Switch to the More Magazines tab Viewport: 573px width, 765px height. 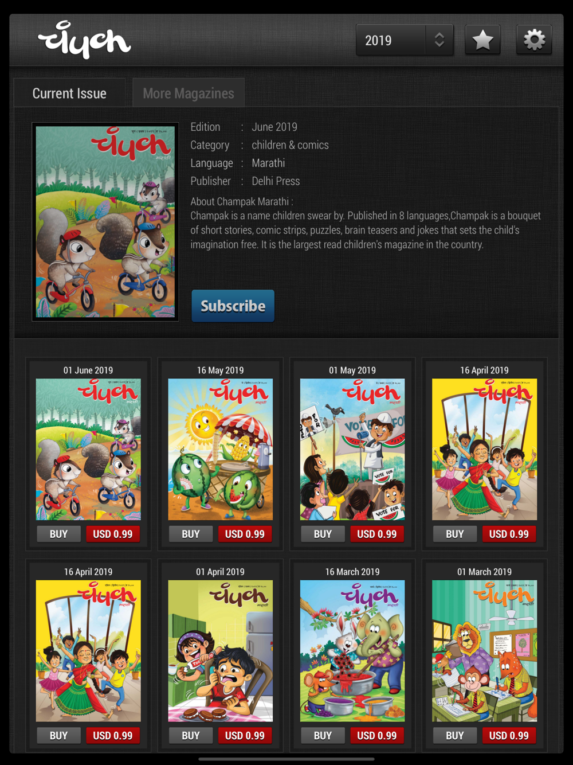click(x=189, y=93)
